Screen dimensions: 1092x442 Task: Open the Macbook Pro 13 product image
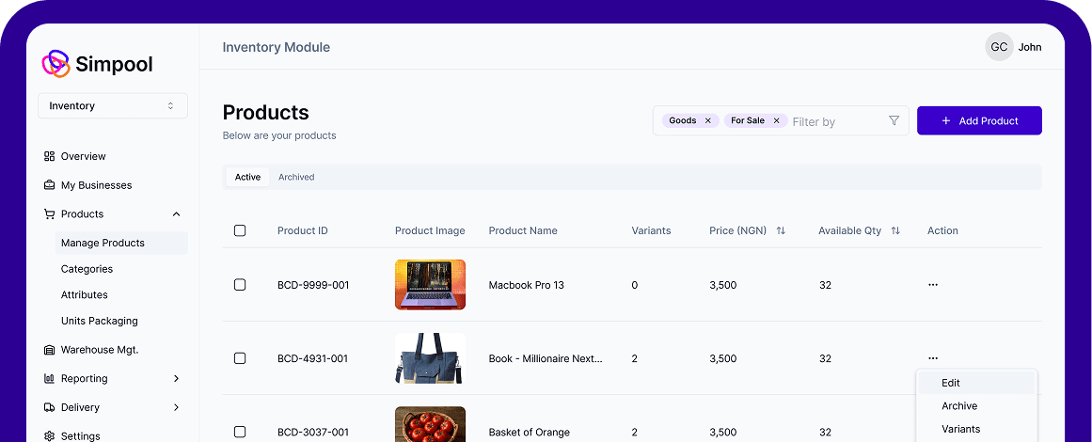point(430,285)
